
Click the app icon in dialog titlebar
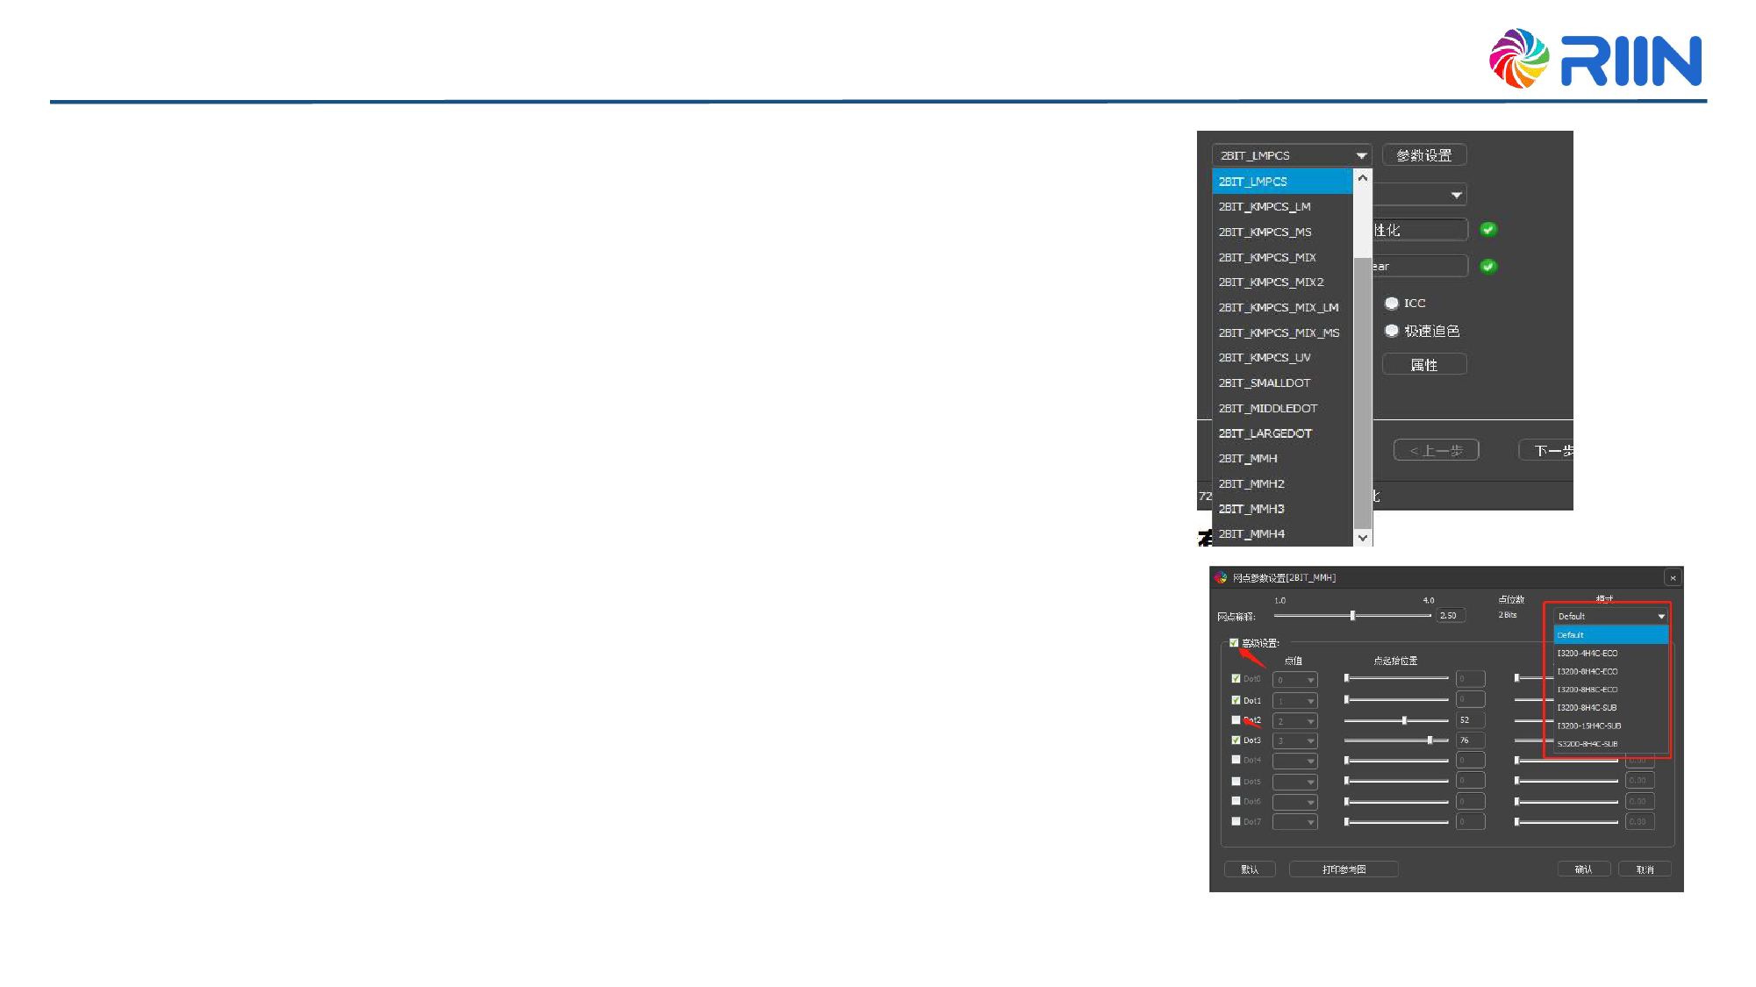(x=1221, y=577)
